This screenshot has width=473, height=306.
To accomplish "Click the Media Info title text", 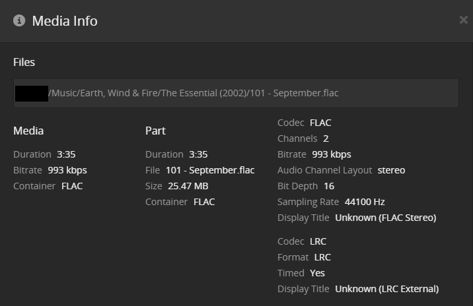I will [x=65, y=21].
